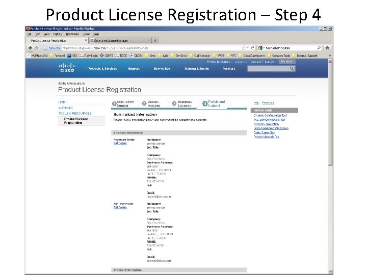Open the Bookmarks menu
This screenshot has width=367, height=275.
click(72, 34)
